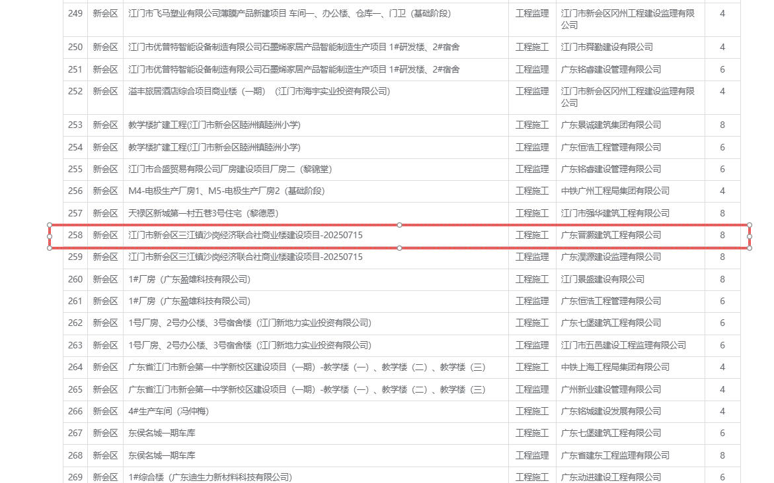774x483 pixels.
Task: Click the left-middle handle of the red selection box
Action: point(50,236)
